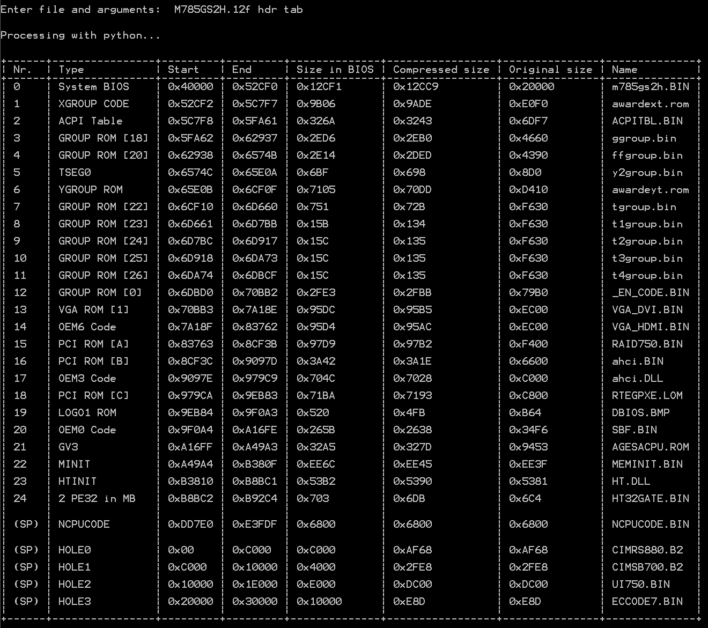
Task: Select the name t2group.bin
Action: (x=647, y=241)
